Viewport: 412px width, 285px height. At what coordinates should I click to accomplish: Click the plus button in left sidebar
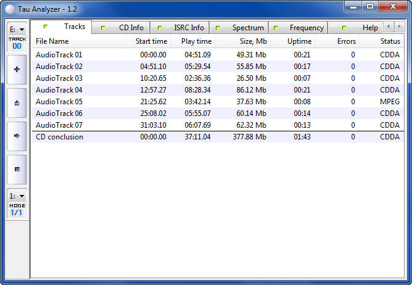click(17, 69)
